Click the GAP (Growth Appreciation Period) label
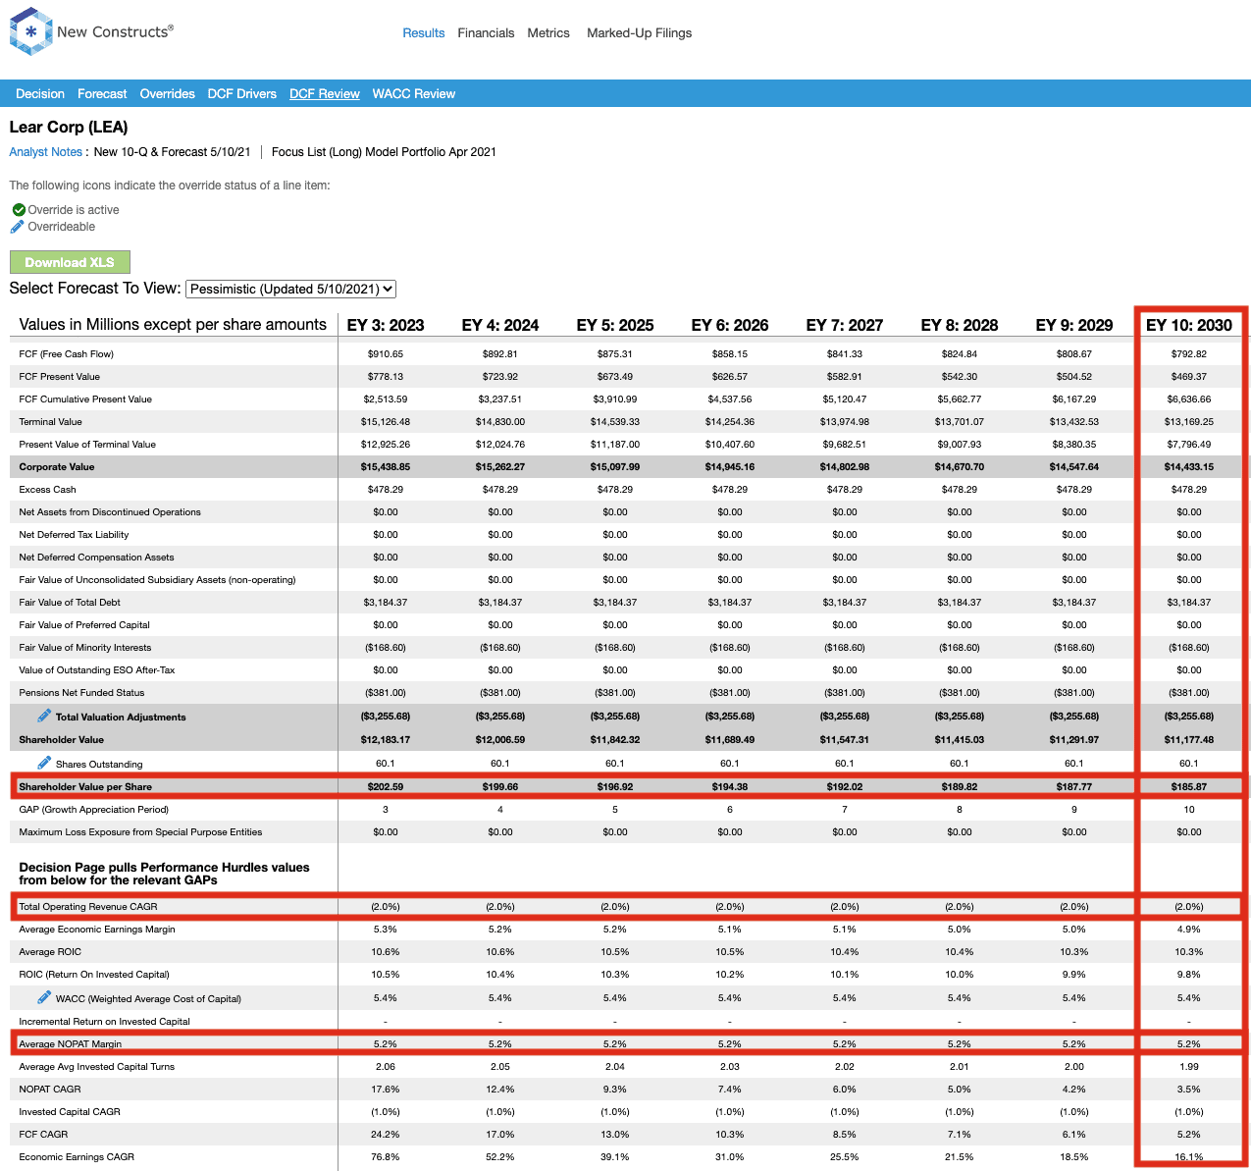Viewport: 1251px width, 1171px height. 94,810
